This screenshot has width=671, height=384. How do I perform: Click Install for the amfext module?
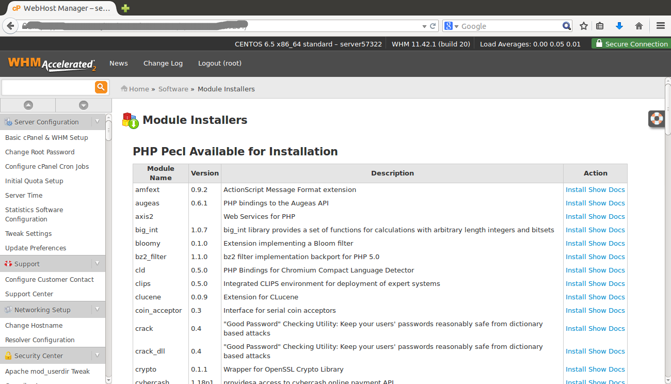tap(576, 189)
